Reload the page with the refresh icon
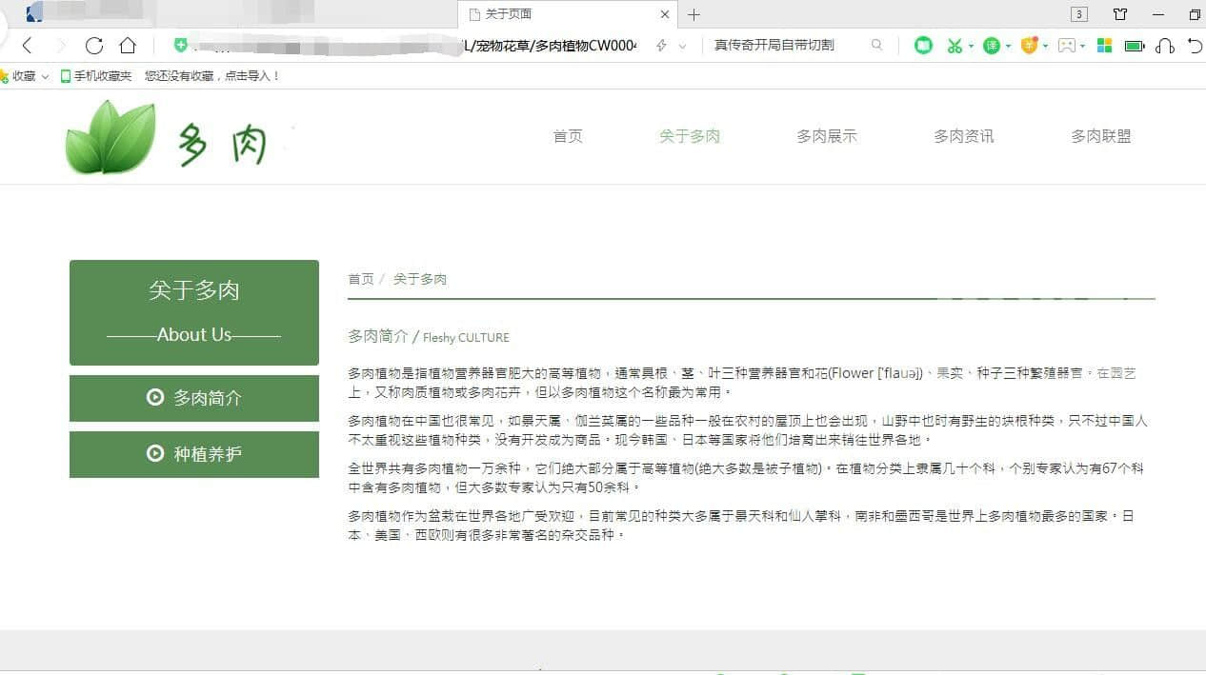Image resolution: width=1206 pixels, height=675 pixels. [93, 46]
